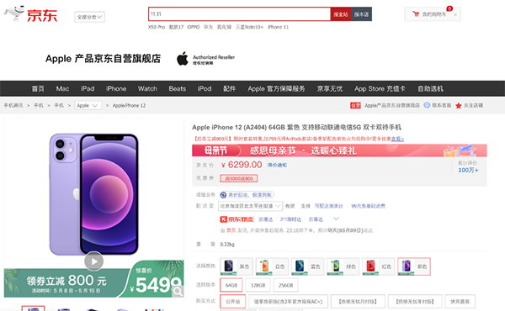Select the 换修无忧月付版 purchase option
Screen dimensions: 505x311
[x=358, y=302]
